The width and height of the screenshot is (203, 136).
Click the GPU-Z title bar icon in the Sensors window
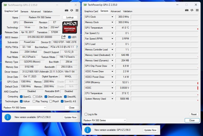click(85, 5)
